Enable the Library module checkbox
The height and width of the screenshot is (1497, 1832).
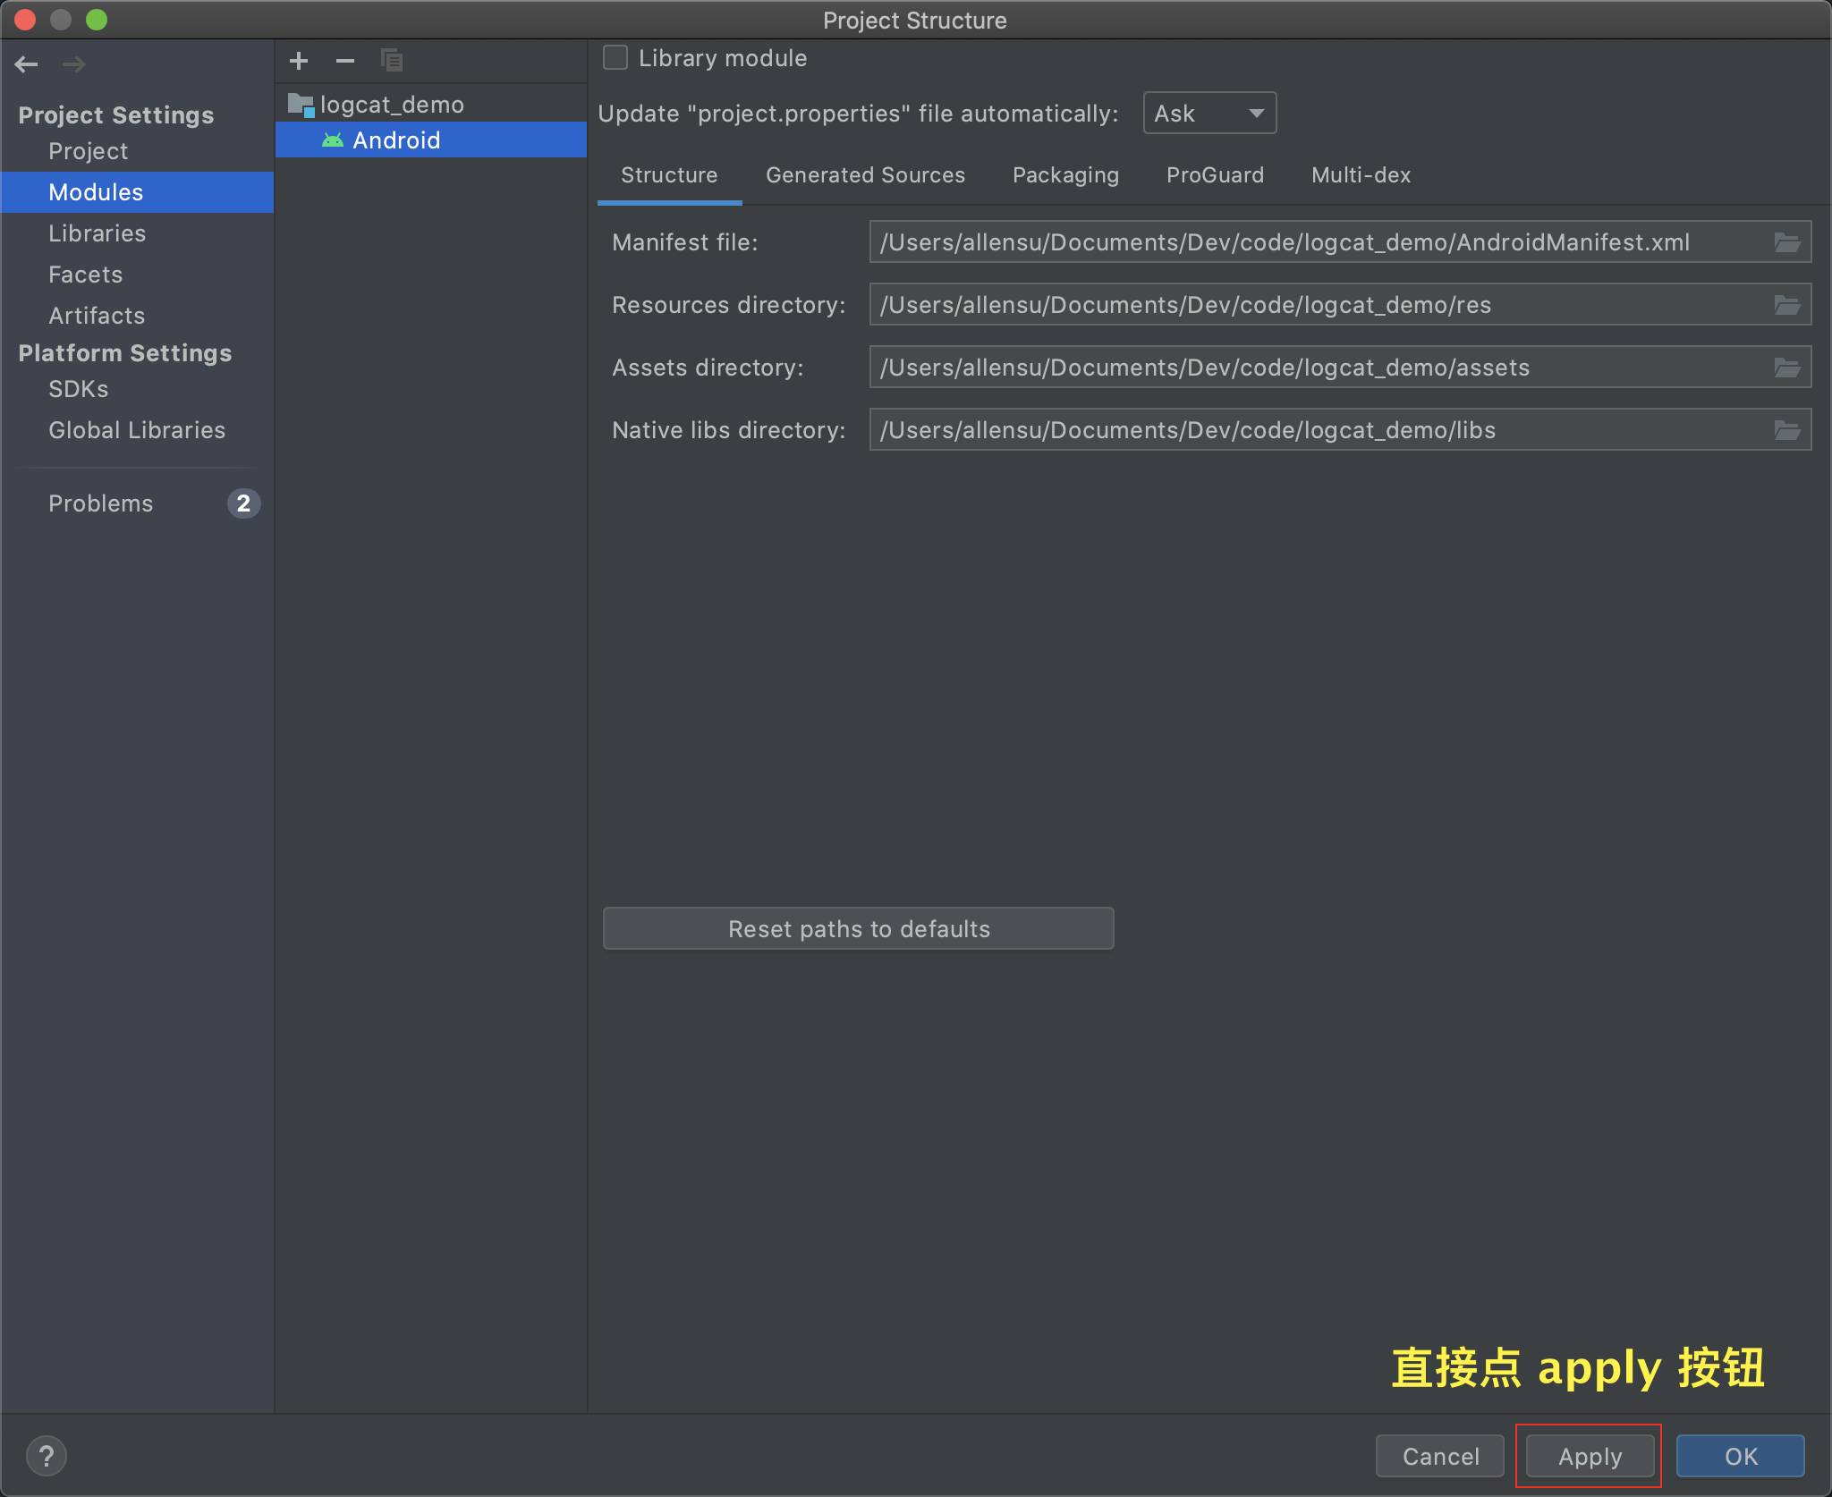(615, 58)
